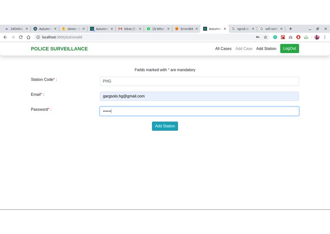Minimize the browser window
Image resolution: width=330 pixels, height=234 pixels.
click(310, 29)
